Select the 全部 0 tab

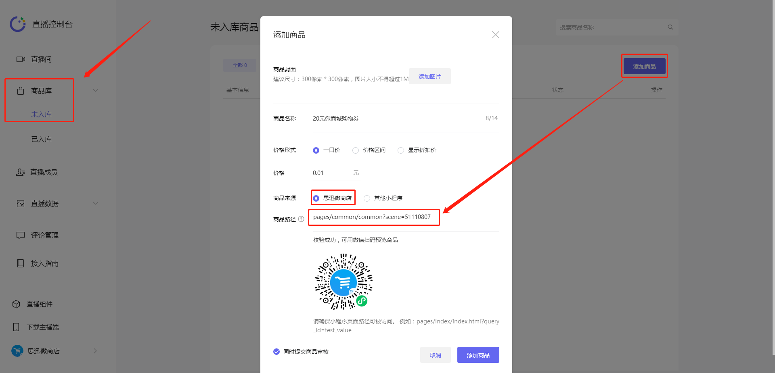tap(240, 65)
